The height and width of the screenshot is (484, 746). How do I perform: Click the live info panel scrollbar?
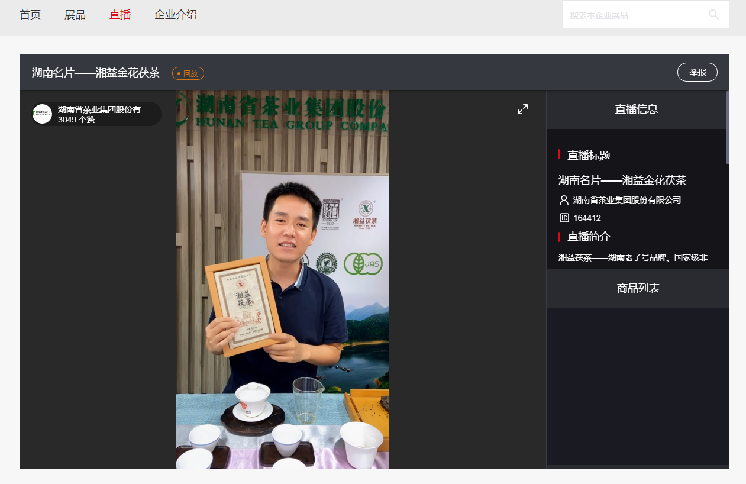[727, 127]
